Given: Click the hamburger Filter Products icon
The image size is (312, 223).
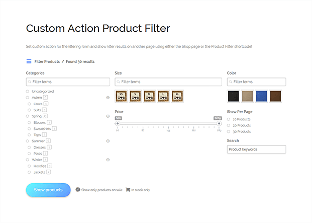Looking at the screenshot, I should [29, 61].
